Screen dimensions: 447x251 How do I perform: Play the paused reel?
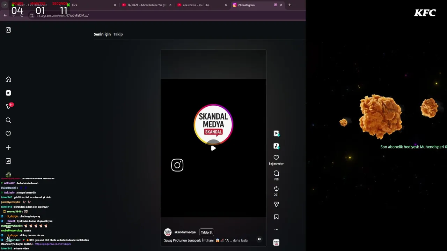pyautogui.click(x=213, y=148)
